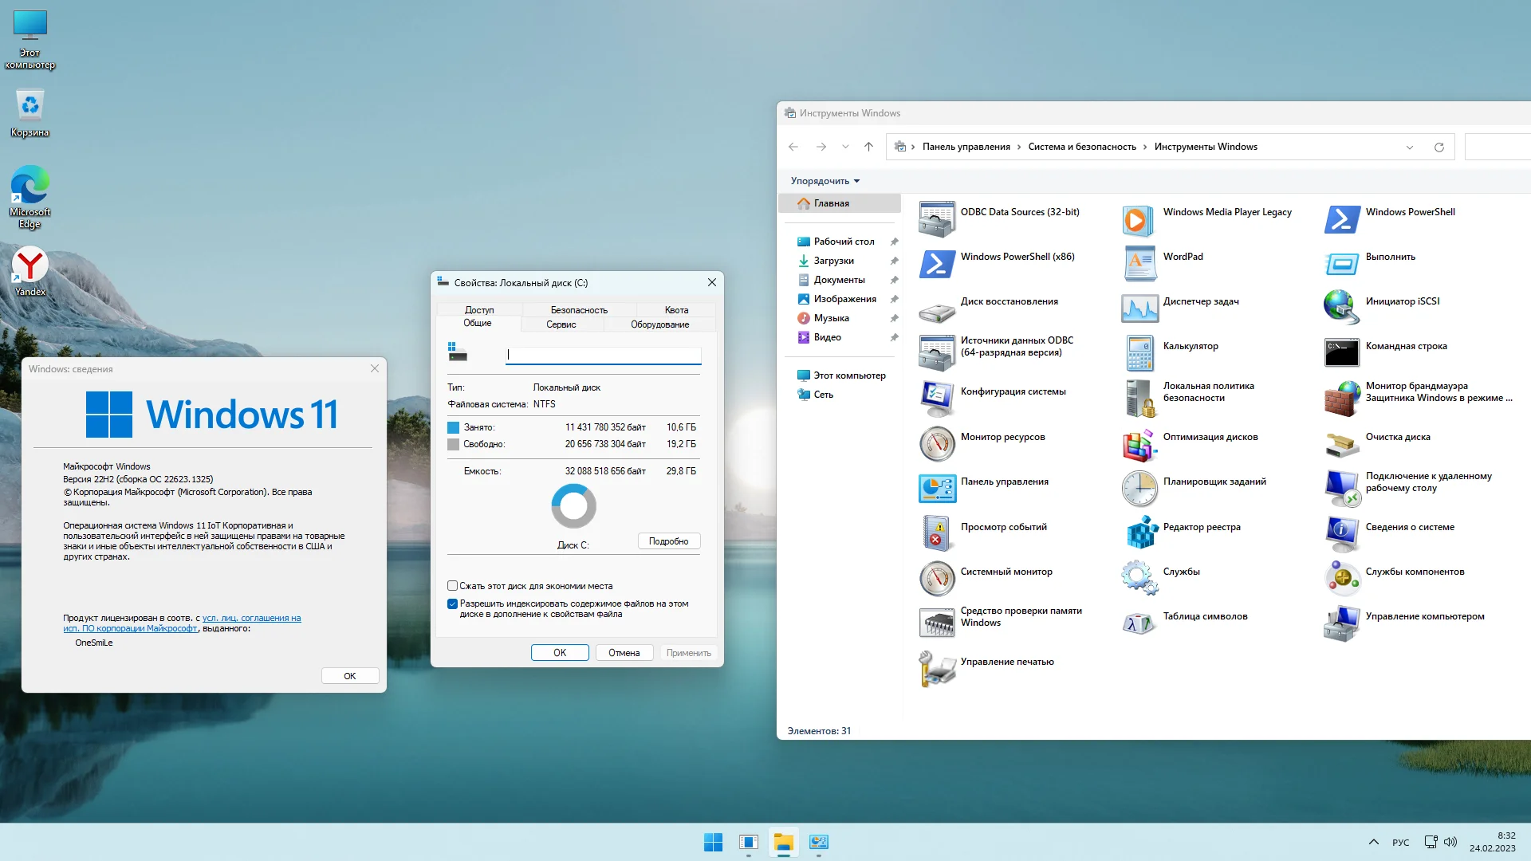
Task: Enable compress this drive checkbox
Action: 453,586
